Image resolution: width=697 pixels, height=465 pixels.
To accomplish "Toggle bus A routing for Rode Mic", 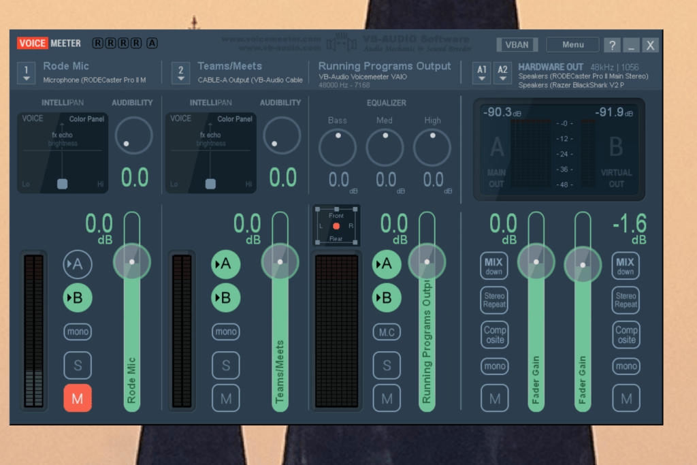I will [x=78, y=264].
